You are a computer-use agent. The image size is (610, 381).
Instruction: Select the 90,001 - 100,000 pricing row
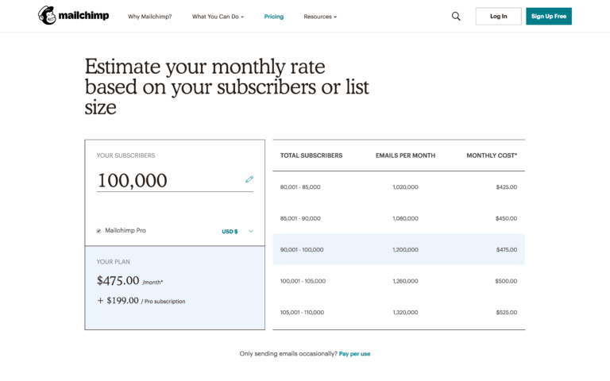click(x=399, y=249)
